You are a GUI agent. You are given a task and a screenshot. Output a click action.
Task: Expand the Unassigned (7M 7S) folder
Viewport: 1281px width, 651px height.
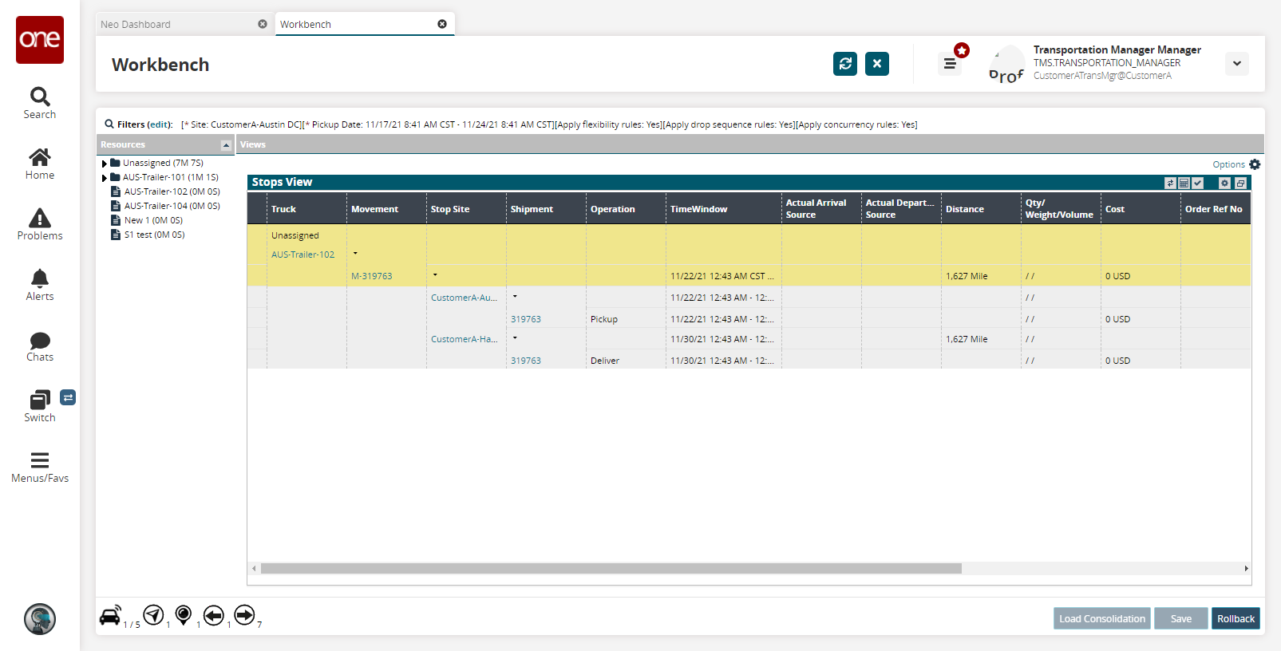coord(105,164)
